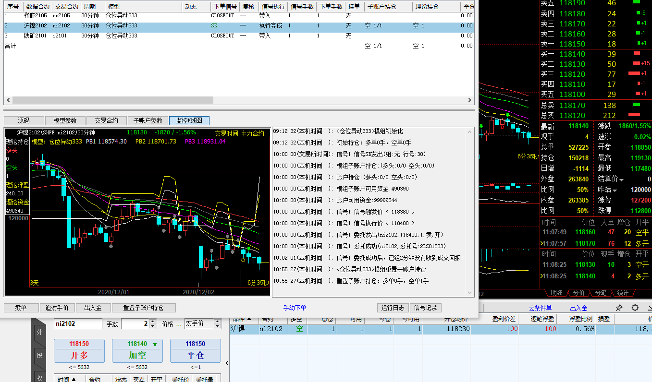The width and height of the screenshot is (652, 382).
Task: Select the 分价 tab under the quote panel
Action: click(x=579, y=293)
